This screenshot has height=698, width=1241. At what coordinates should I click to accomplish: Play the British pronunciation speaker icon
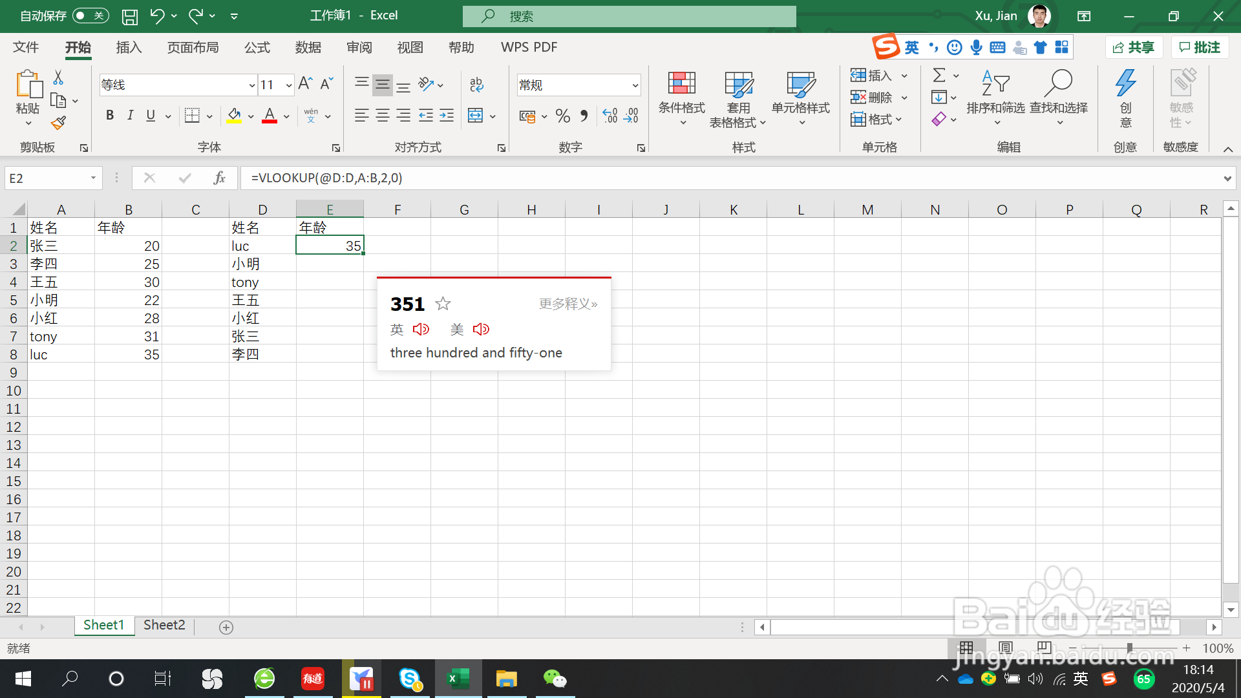point(421,330)
